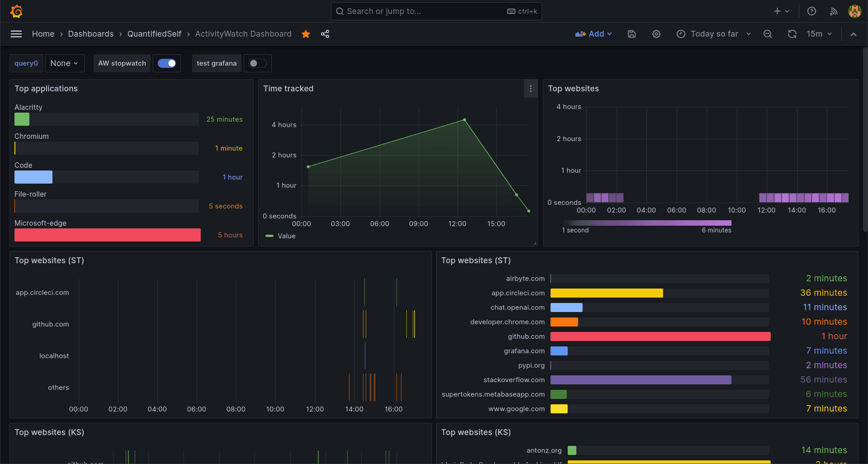Click the search or jump to field
Image resolution: width=868 pixels, height=464 pixels.
pyautogui.click(x=436, y=11)
